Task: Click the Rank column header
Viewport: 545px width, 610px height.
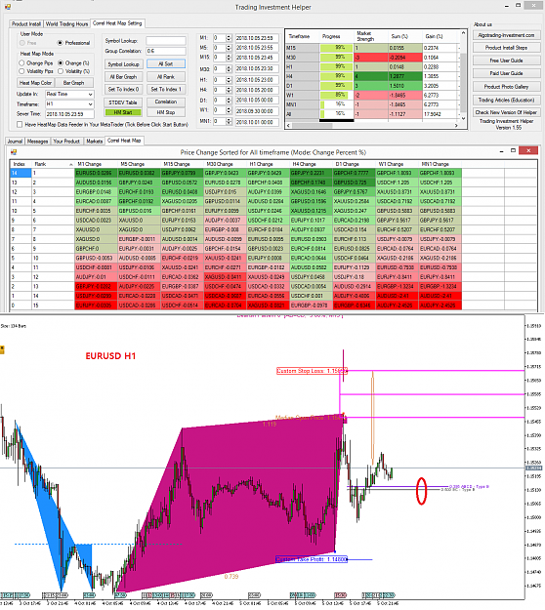Action: (53, 164)
